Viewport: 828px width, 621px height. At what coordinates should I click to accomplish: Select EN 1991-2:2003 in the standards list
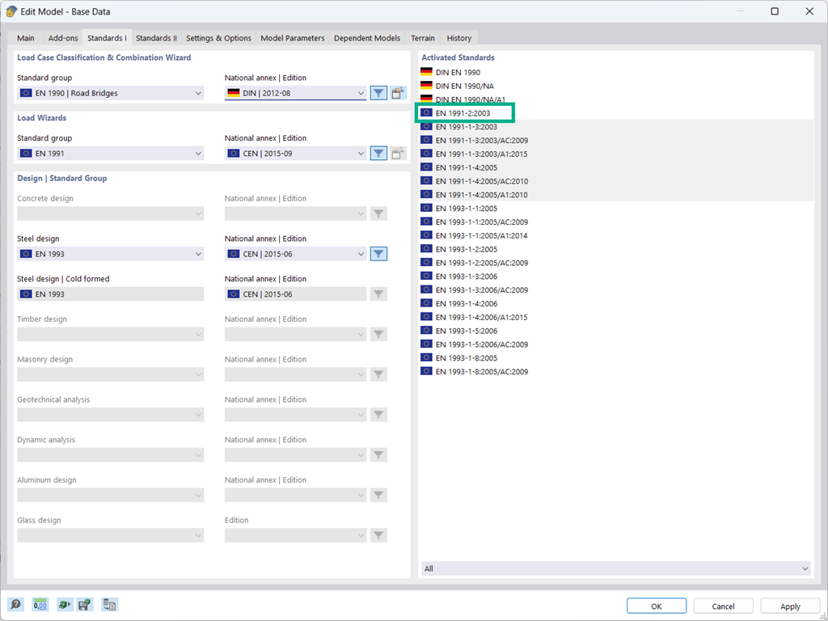click(463, 113)
